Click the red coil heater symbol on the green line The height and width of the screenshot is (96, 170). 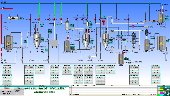(103, 23)
